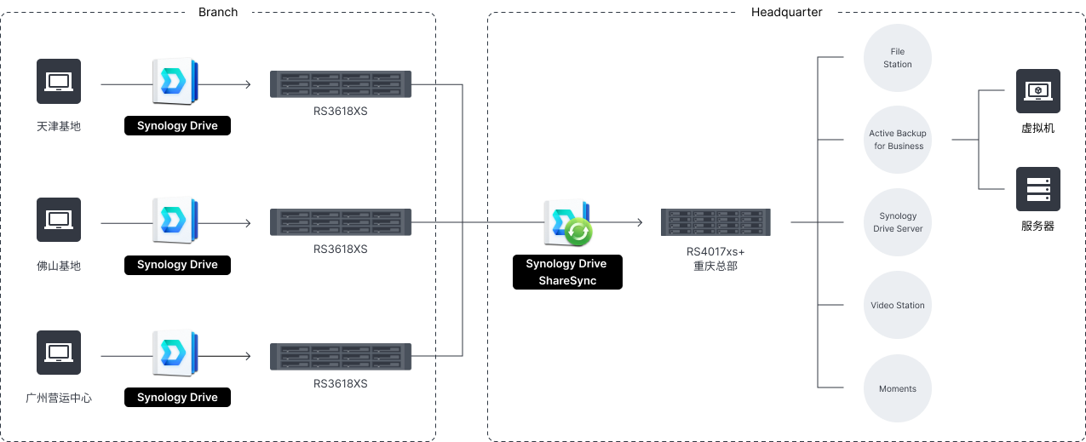
Task: Click the 佛山基地 text label
Action: click(59, 266)
